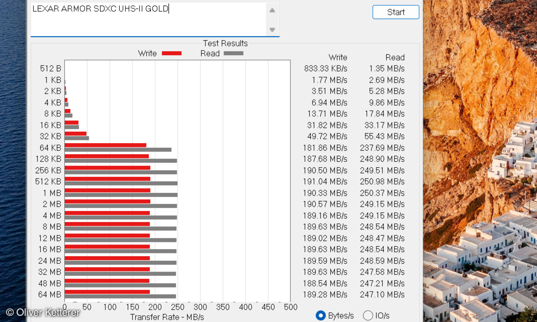Image resolution: width=537 pixels, height=322 pixels.
Task: Click the write value 1.77 MB/s
Action: coord(329,80)
